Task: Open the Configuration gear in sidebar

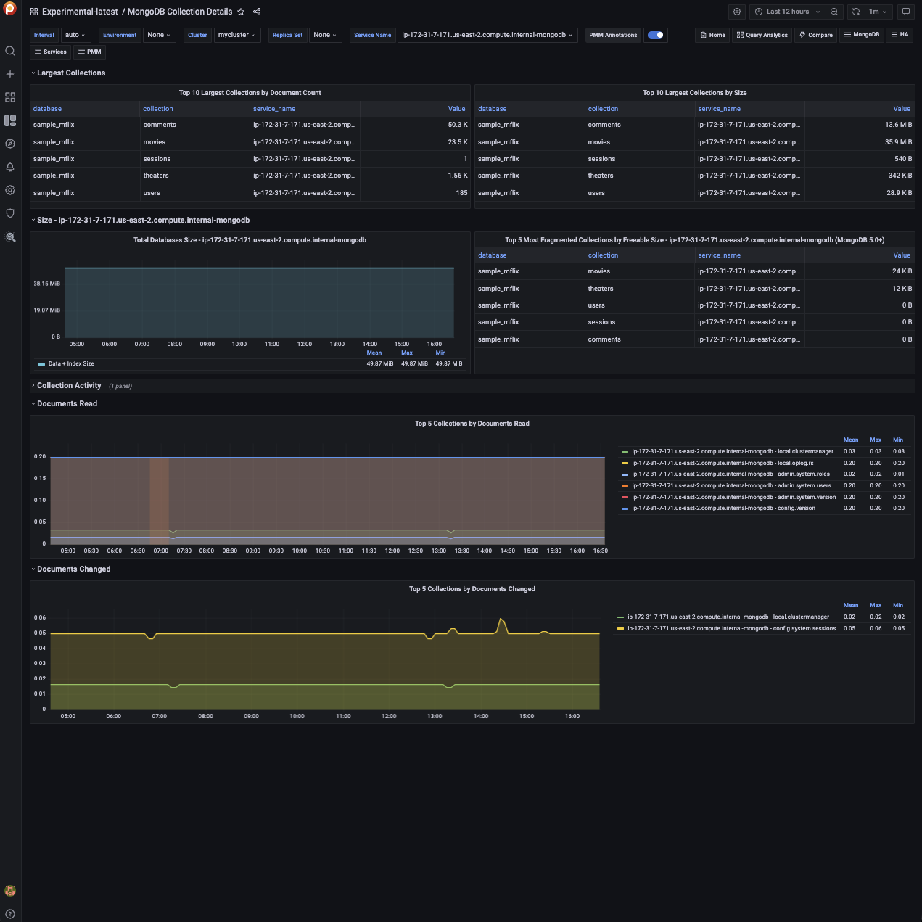Action: click(x=10, y=190)
